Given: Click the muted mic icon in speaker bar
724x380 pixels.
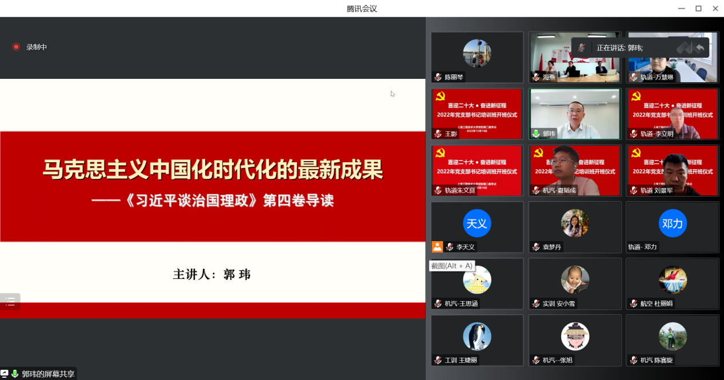Looking at the screenshot, I should (581, 47).
